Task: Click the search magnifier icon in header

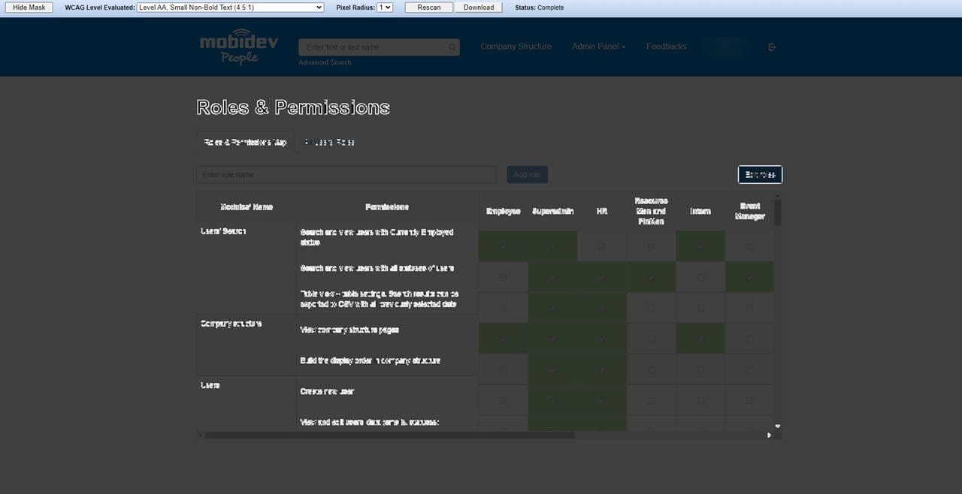Action: (452, 47)
